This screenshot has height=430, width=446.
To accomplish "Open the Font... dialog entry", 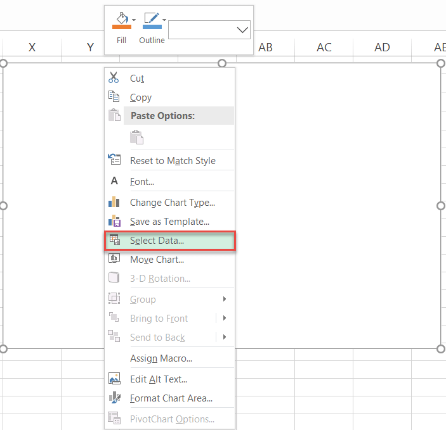I will point(169,181).
